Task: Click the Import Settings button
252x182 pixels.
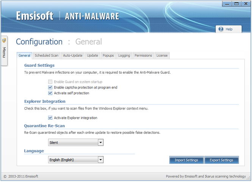Action: 186,160
